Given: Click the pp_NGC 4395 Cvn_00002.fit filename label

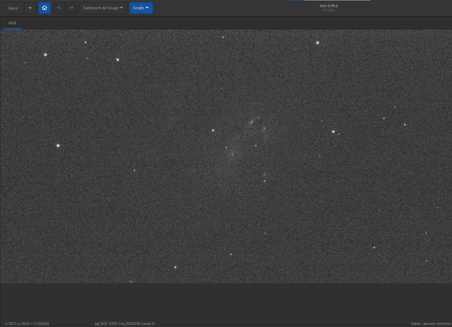Looking at the screenshot, I should pos(125,324).
